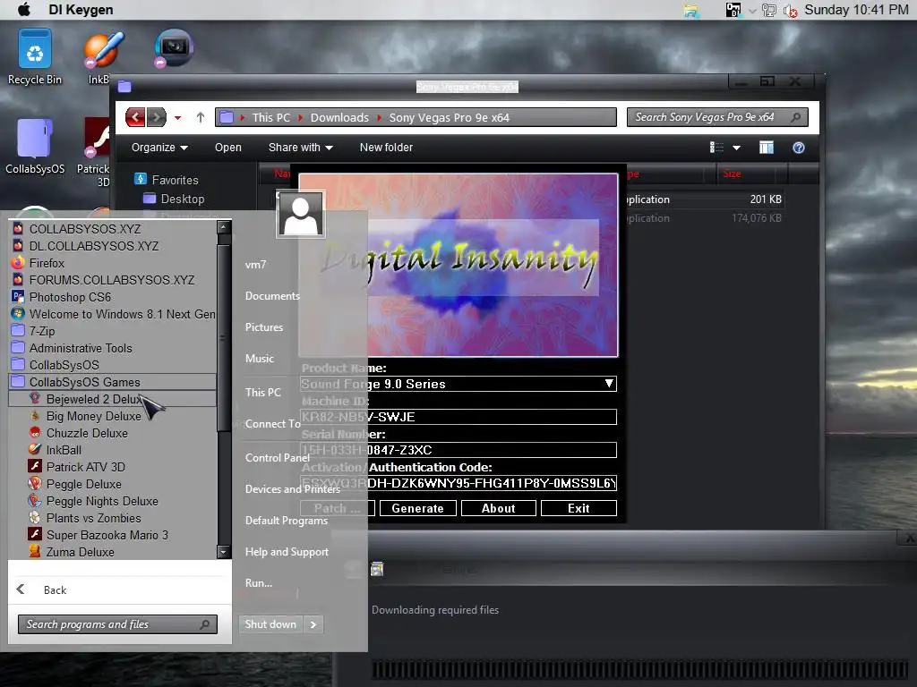Open Run... from the Start menu
917x687 pixels.
(x=259, y=583)
